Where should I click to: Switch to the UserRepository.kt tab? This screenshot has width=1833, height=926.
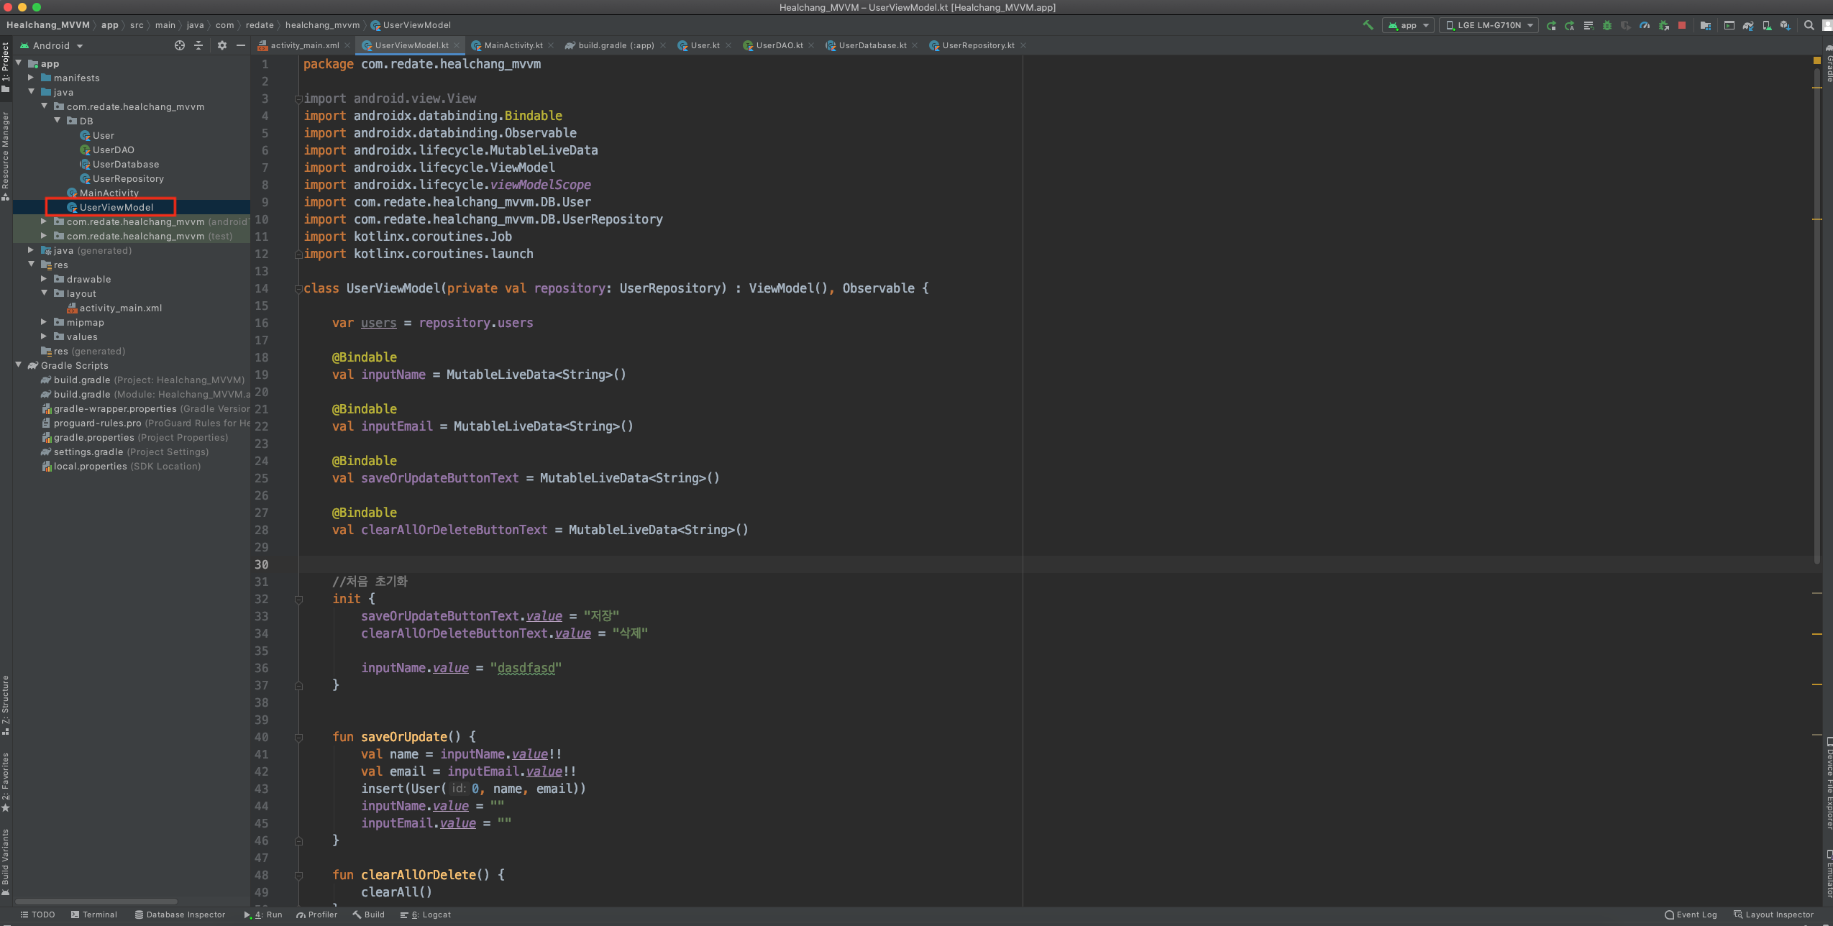[977, 45]
